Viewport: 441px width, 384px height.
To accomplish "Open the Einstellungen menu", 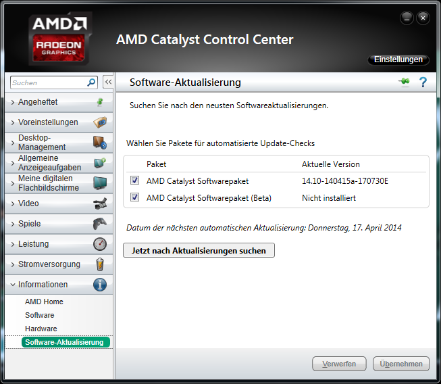I will [398, 59].
